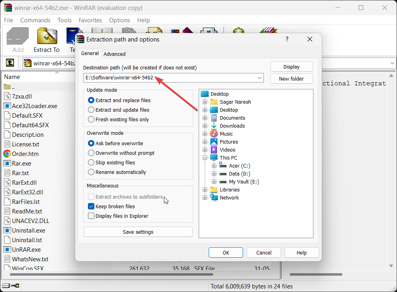The image size is (397, 292).
Task: Select WhatsNew.txt in file list
Action: [x=30, y=259]
